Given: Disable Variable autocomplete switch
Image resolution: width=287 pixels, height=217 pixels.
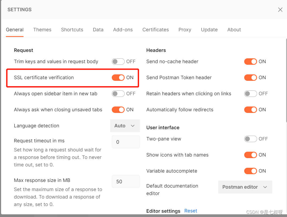Looking at the screenshot, I should pyautogui.click(x=251, y=171).
